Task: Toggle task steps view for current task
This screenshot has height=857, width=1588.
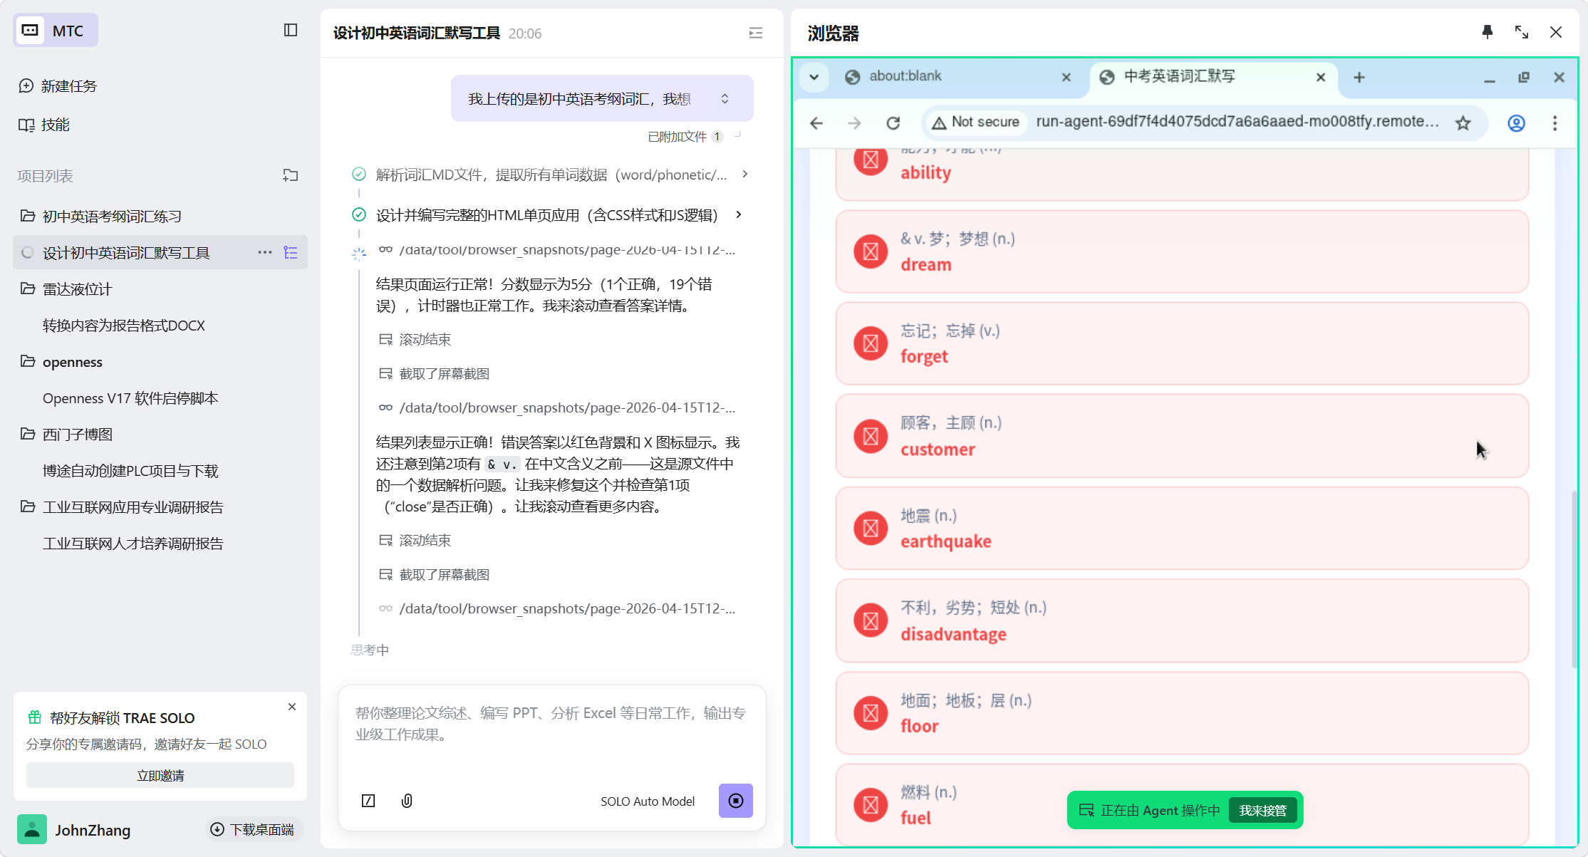Action: tap(291, 252)
